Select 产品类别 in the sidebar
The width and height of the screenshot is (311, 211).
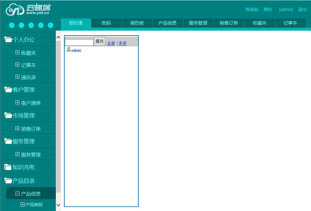click(34, 205)
